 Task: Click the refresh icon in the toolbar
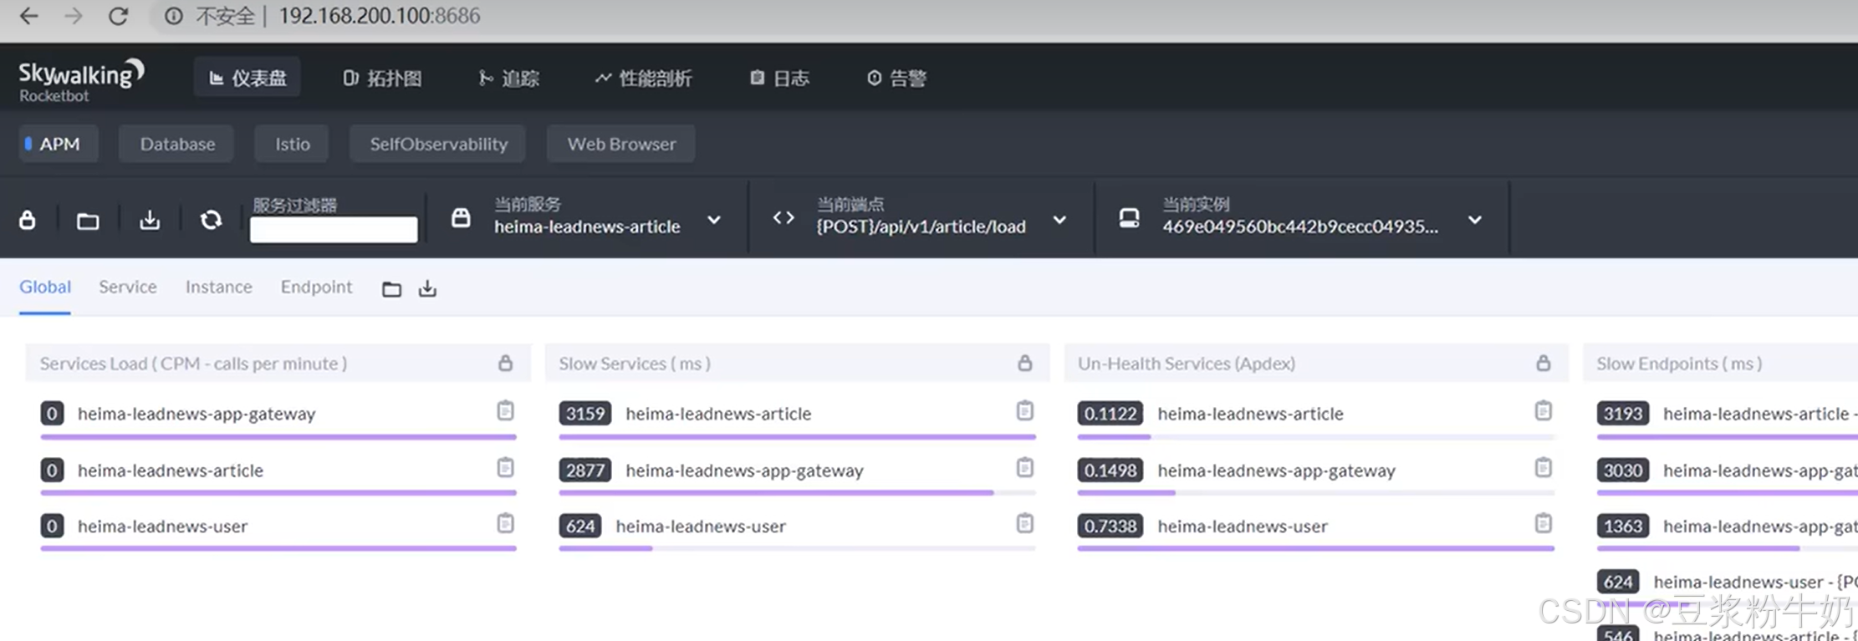pyautogui.click(x=211, y=220)
